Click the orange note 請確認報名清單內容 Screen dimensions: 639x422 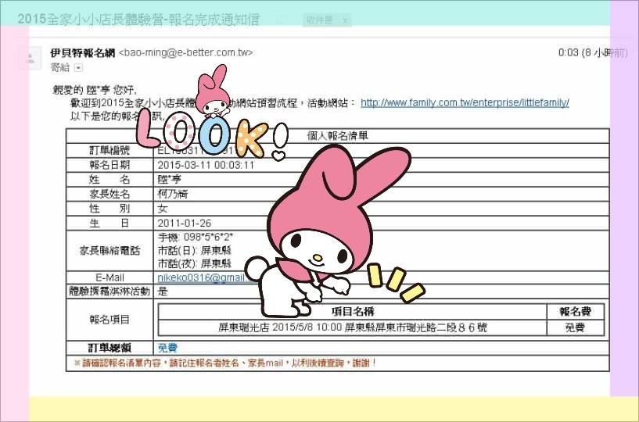pos(225,363)
